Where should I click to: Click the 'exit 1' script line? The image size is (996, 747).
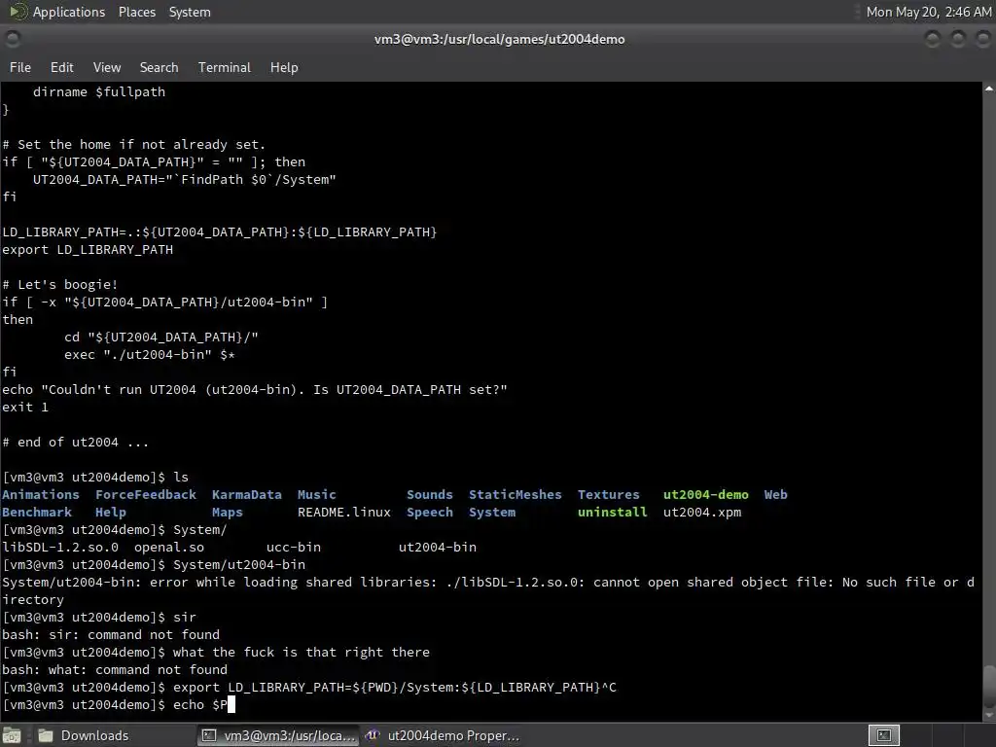[x=25, y=408]
